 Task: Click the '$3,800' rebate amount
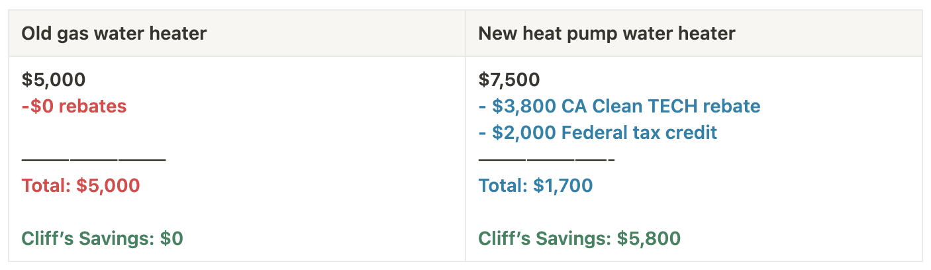[x=523, y=106]
